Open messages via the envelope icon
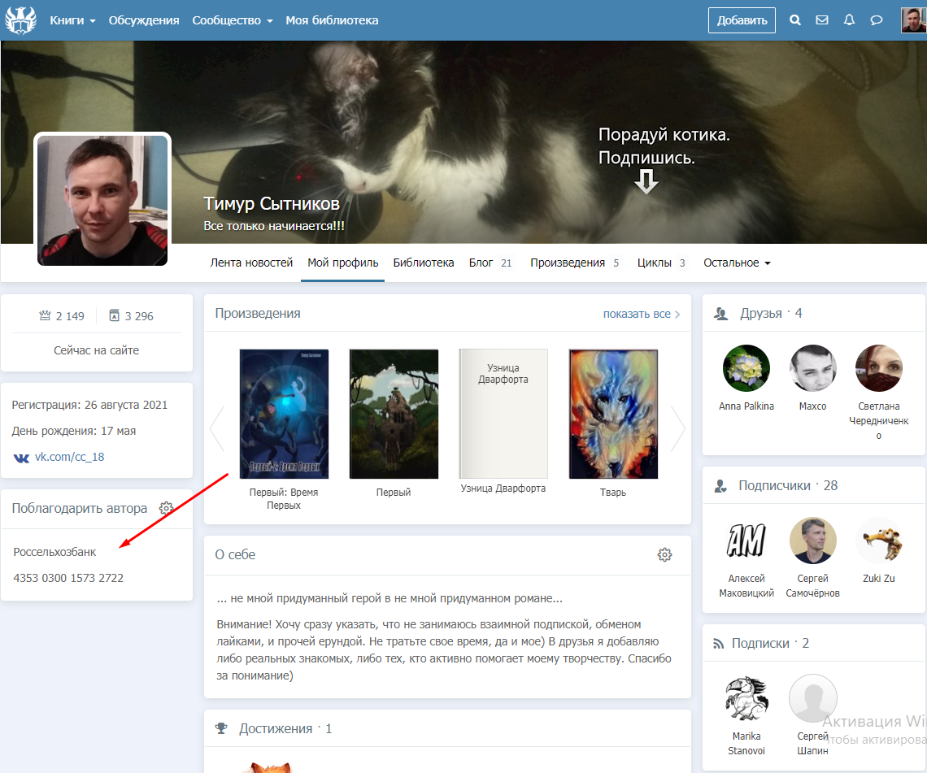Image resolution: width=927 pixels, height=773 pixels. 822,20
